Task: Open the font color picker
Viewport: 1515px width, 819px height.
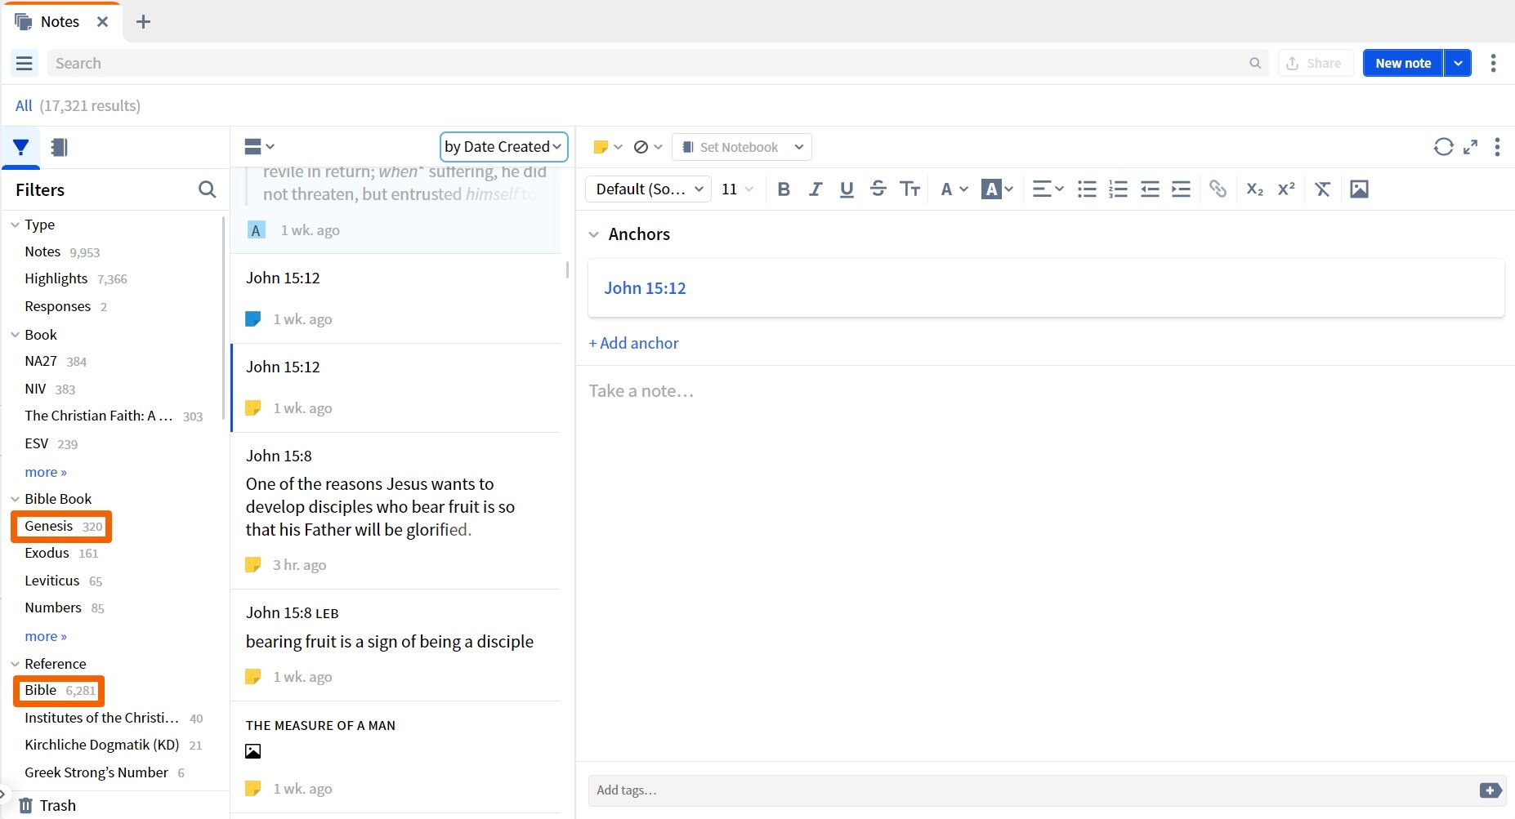Action: tap(954, 189)
